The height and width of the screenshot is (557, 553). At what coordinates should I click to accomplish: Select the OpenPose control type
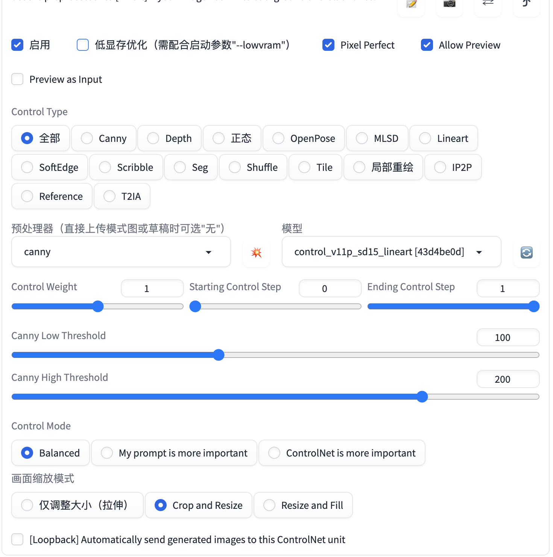(278, 138)
